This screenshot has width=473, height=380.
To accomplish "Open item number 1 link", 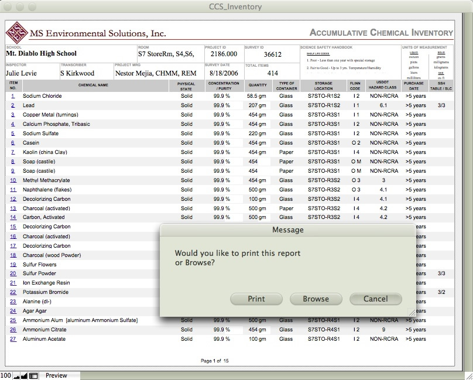I will tap(13, 96).
